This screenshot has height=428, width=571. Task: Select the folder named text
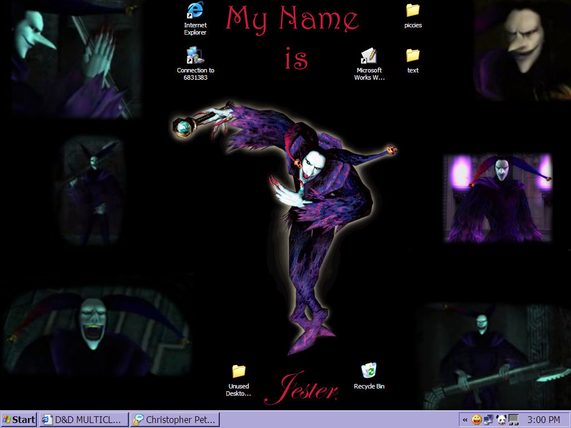(x=413, y=61)
